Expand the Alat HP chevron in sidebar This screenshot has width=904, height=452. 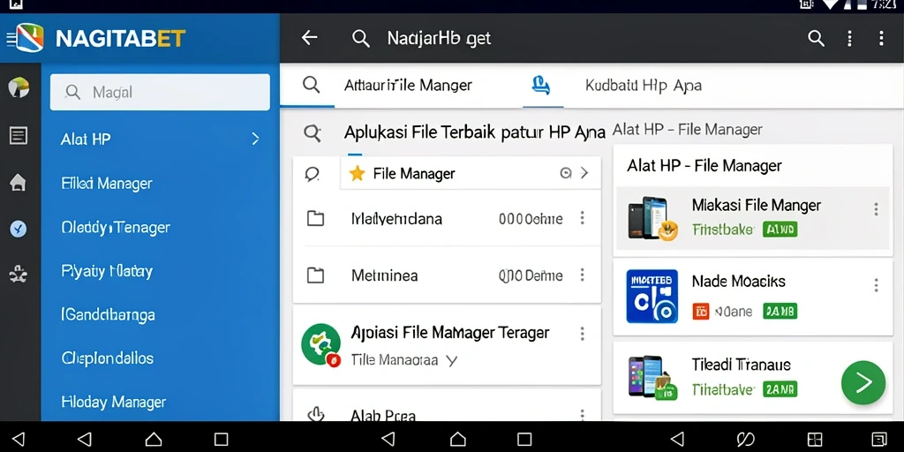click(255, 139)
